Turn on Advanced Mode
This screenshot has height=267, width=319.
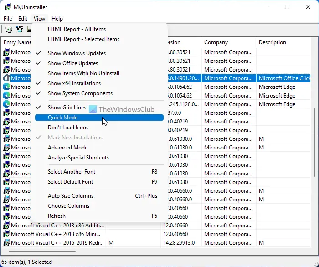click(99, 148)
